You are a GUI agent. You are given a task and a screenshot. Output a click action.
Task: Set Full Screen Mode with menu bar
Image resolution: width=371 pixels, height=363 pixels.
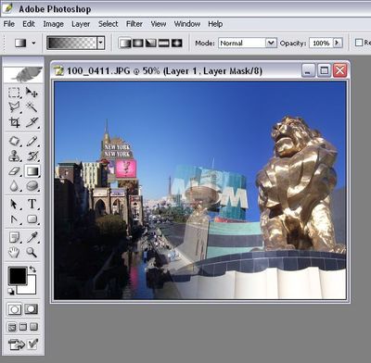click(22, 327)
